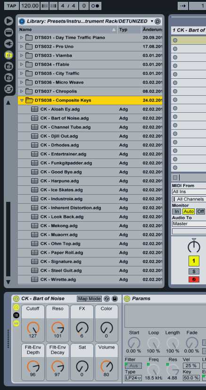Collapse the DTS038 - Composite Keys folder
This screenshot has width=206, height=390.
(x=22, y=100)
